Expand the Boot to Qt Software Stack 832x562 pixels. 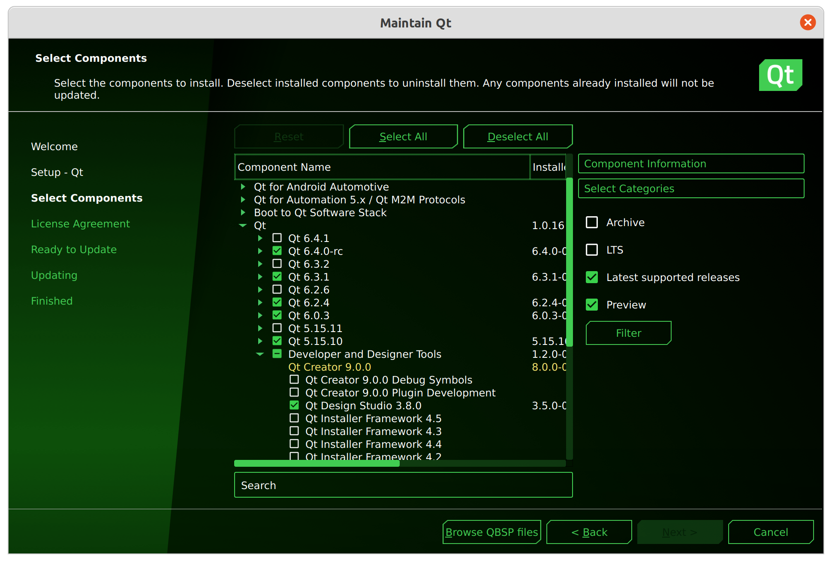(243, 213)
